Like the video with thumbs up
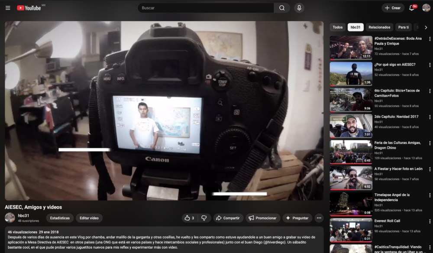 (189, 218)
